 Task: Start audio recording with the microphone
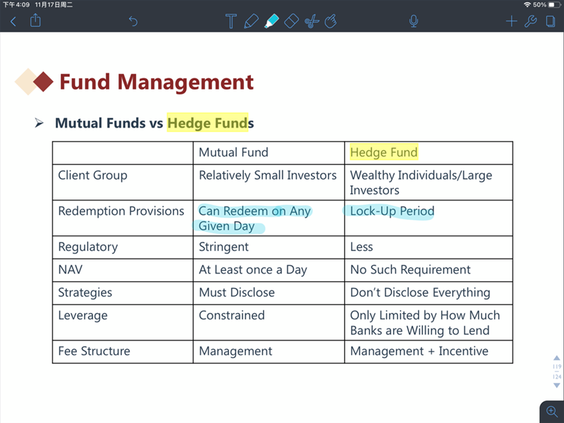click(x=414, y=21)
